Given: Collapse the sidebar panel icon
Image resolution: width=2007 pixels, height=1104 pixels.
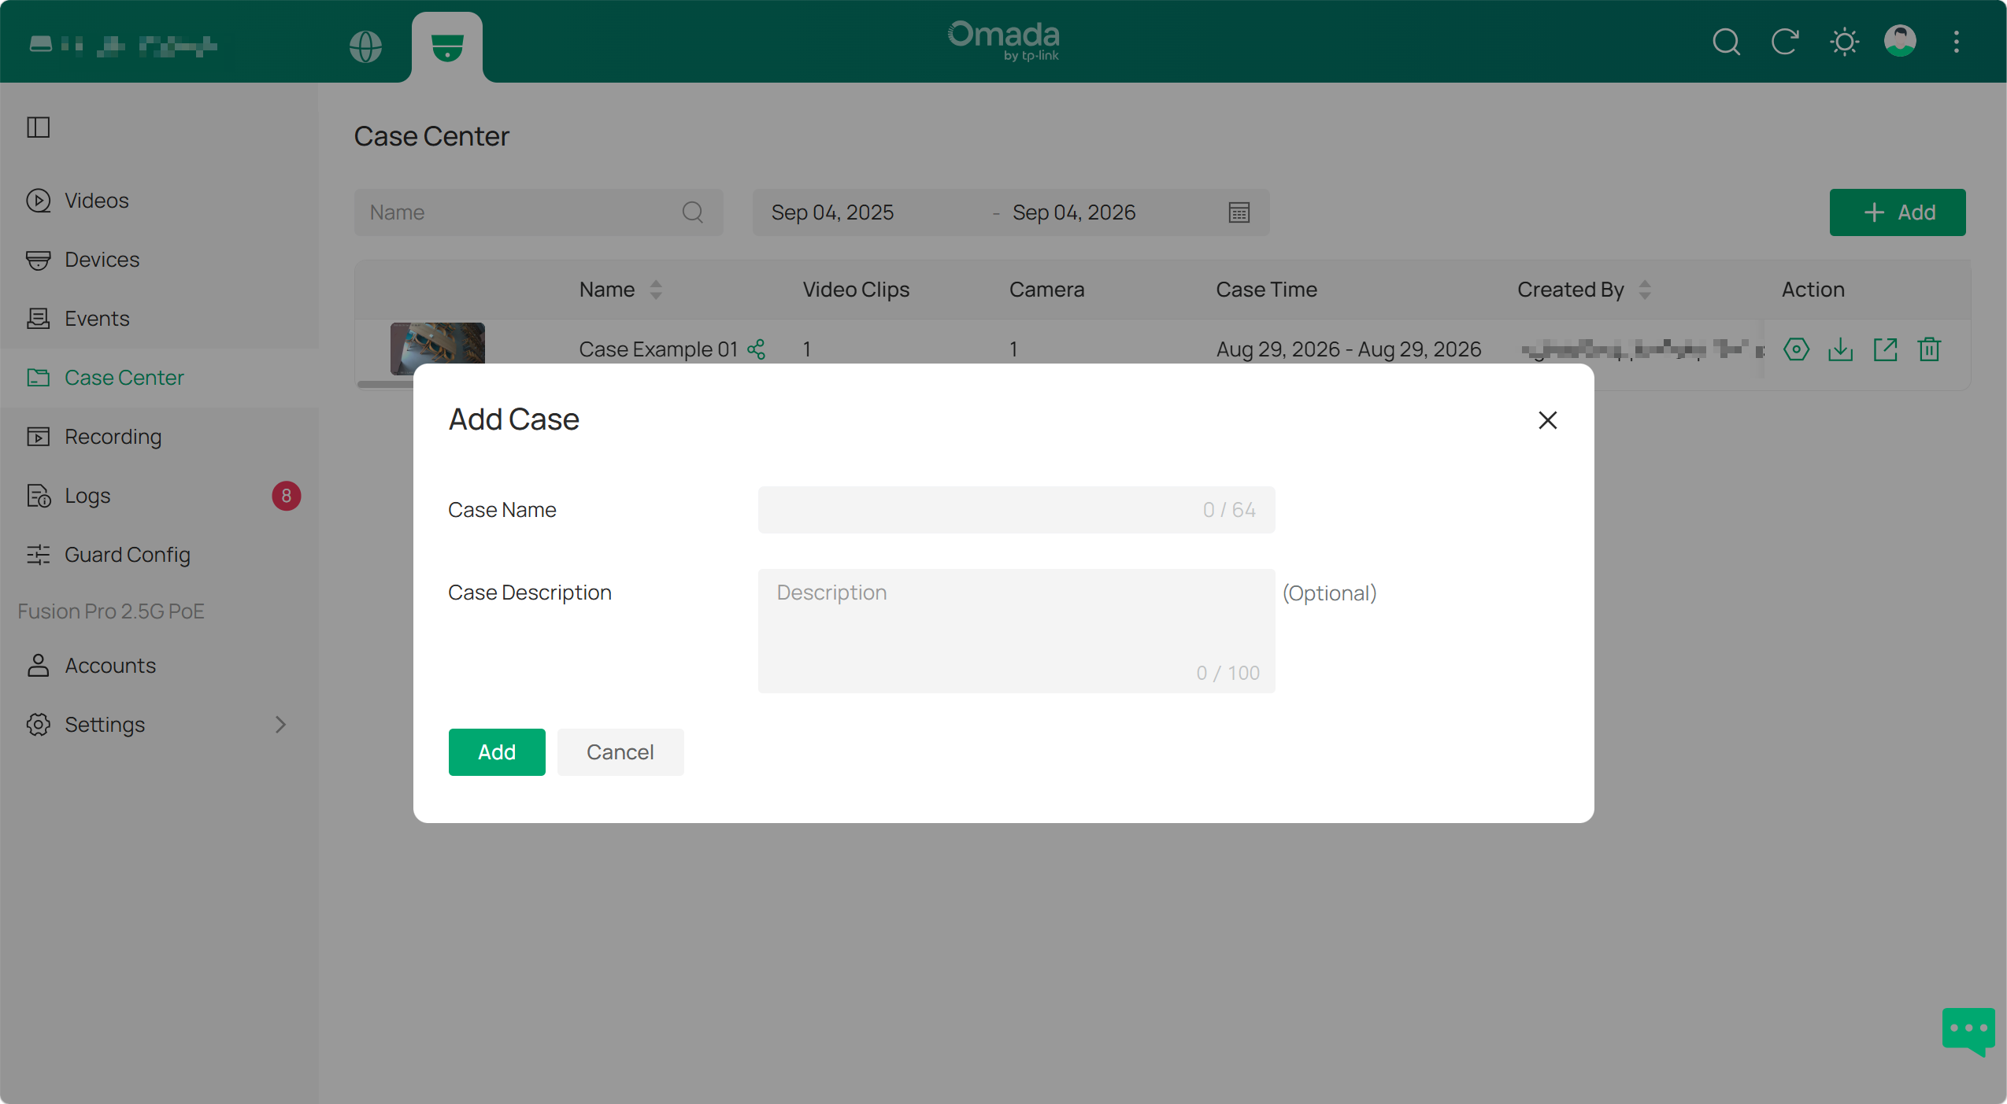Looking at the screenshot, I should [x=39, y=127].
